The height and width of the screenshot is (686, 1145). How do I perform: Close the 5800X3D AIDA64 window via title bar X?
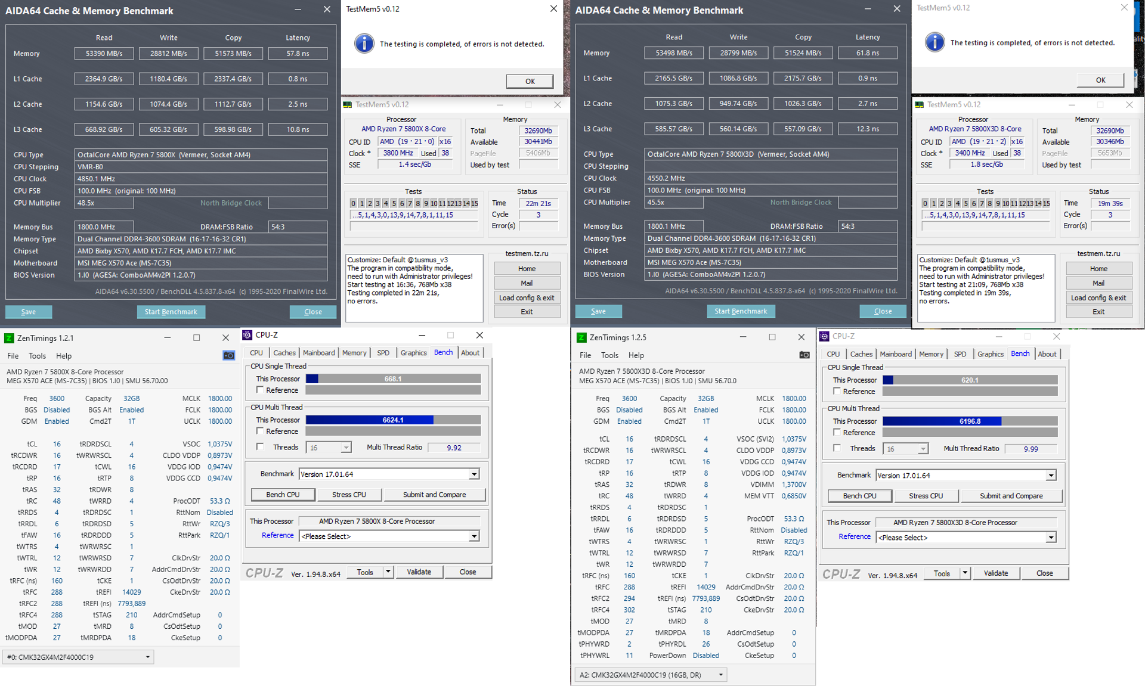pyautogui.click(x=897, y=8)
